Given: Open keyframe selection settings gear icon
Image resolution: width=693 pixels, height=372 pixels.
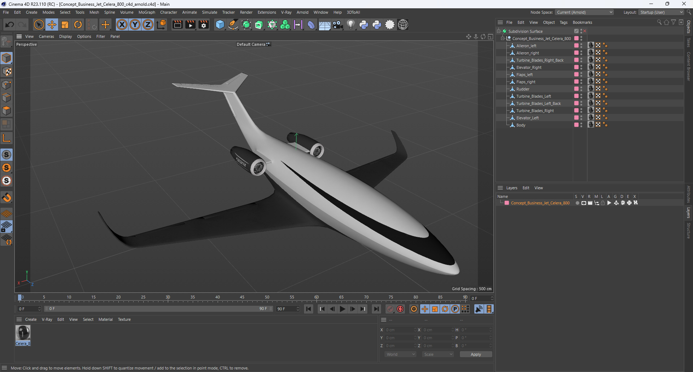Looking at the screenshot, I should tap(414, 309).
